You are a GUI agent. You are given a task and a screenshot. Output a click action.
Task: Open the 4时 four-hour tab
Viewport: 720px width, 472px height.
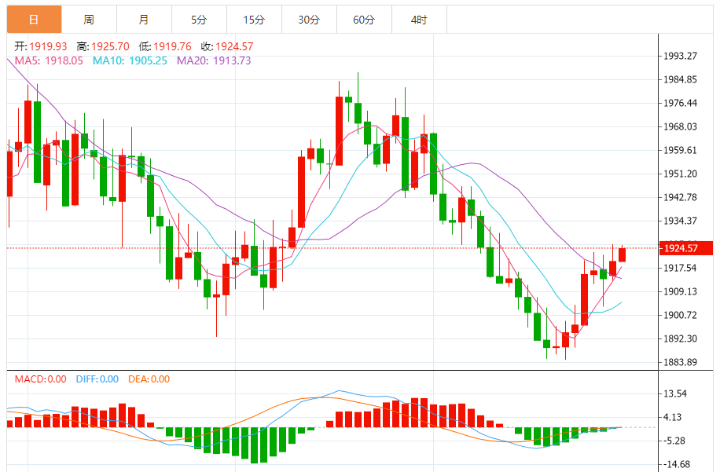(419, 20)
